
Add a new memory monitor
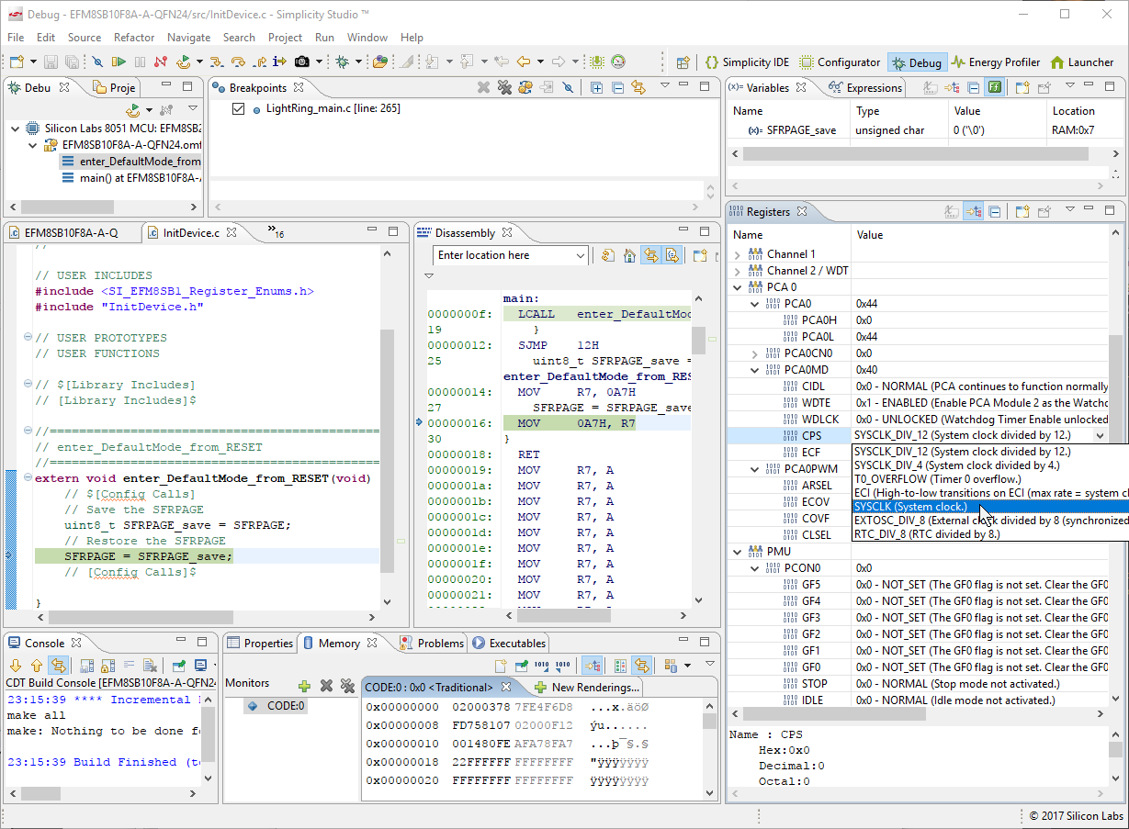[304, 686]
